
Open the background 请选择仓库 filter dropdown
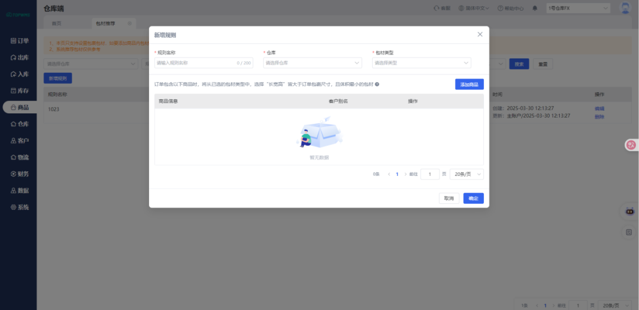click(91, 64)
